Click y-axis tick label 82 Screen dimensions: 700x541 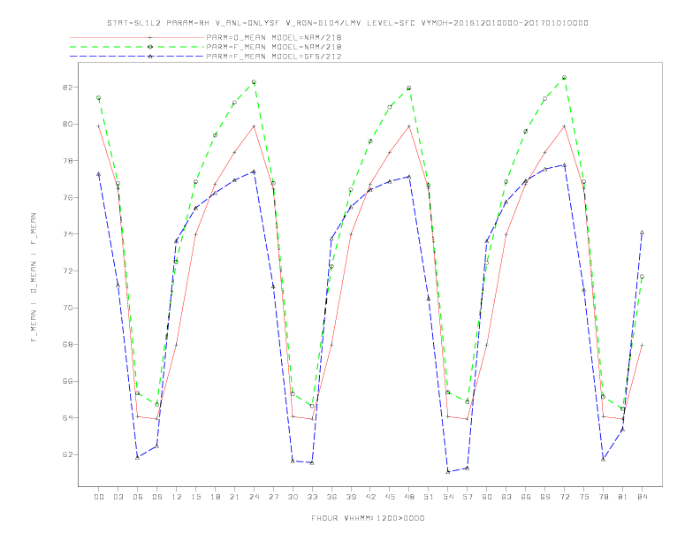(x=68, y=87)
